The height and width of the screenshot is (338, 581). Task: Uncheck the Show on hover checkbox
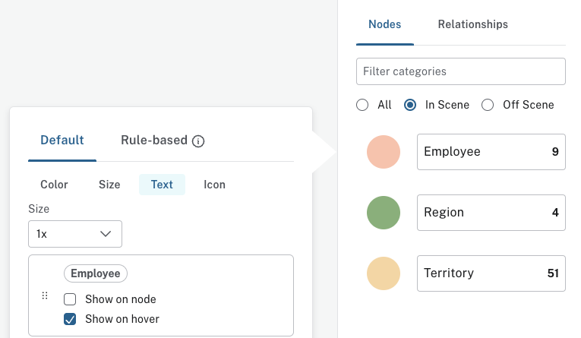(70, 319)
